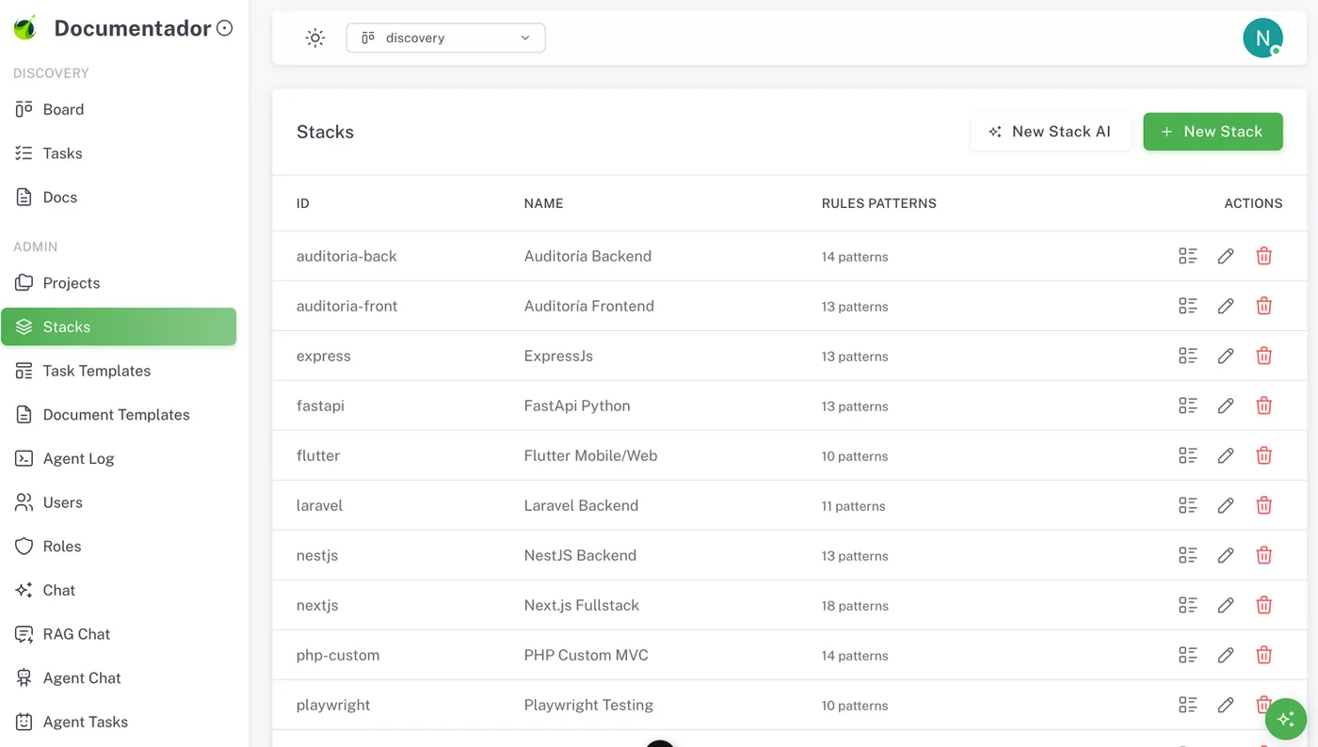Open Docs from the sidebar

click(x=119, y=198)
